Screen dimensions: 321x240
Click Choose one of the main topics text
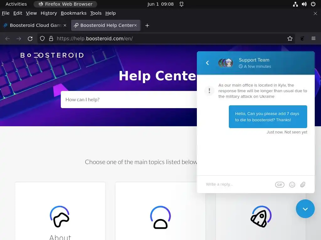[x=141, y=162]
